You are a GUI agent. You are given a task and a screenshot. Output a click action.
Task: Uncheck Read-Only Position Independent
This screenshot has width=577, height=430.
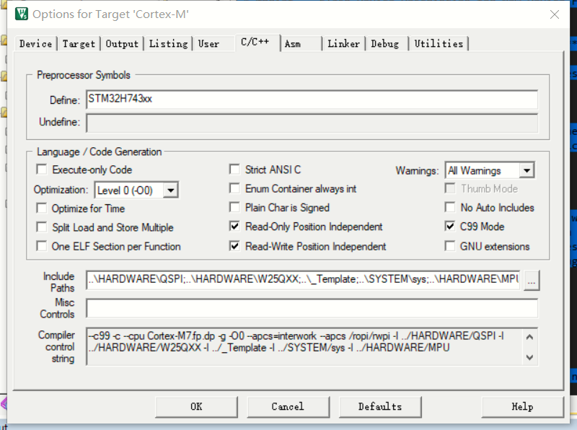234,227
